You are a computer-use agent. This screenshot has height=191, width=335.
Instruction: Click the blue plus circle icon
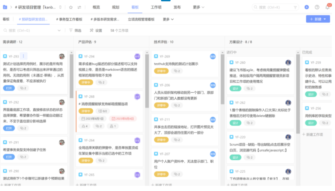click(x=307, y=7)
